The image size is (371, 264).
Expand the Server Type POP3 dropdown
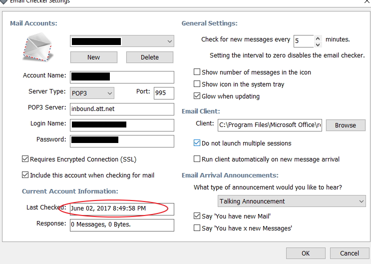click(110, 93)
